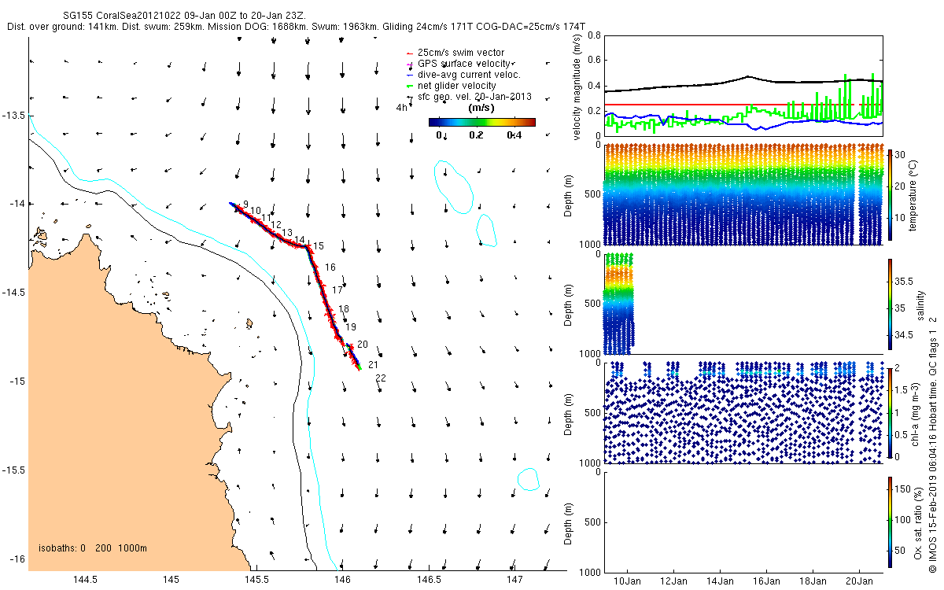
Task: Click the '0.8' tick on the velocity axis
Action: (594, 36)
